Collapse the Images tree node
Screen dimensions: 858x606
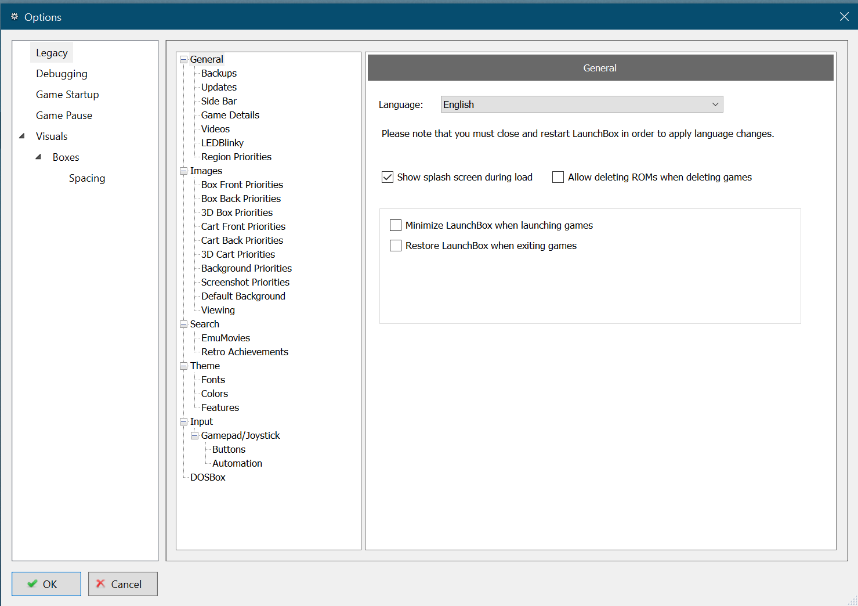[184, 171]
